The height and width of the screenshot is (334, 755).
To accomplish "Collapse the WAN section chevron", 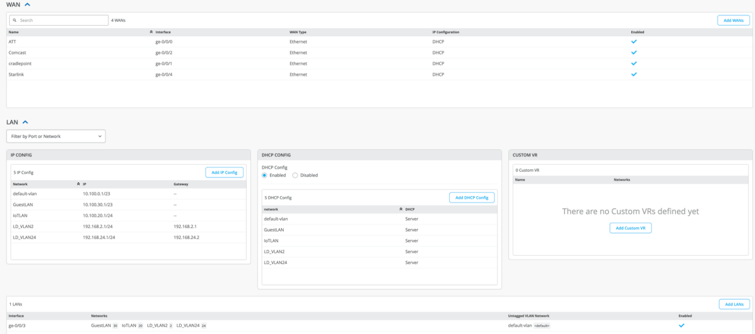I will [27, 4].
